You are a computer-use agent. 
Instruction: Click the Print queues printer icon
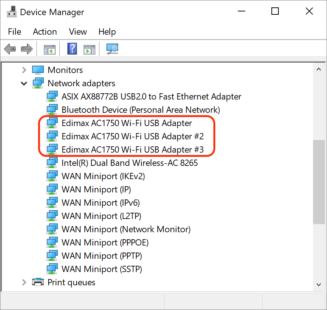click(x=38, y=282)
